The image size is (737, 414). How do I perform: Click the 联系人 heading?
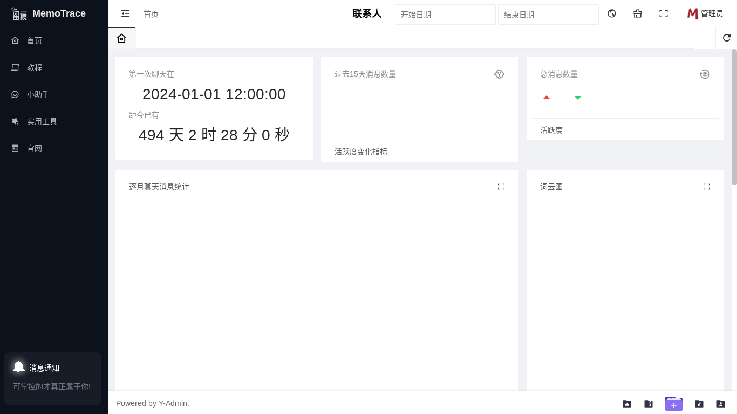(367, 13)
